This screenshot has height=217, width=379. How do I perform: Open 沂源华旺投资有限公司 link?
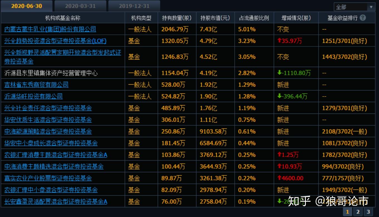(33, 96)
